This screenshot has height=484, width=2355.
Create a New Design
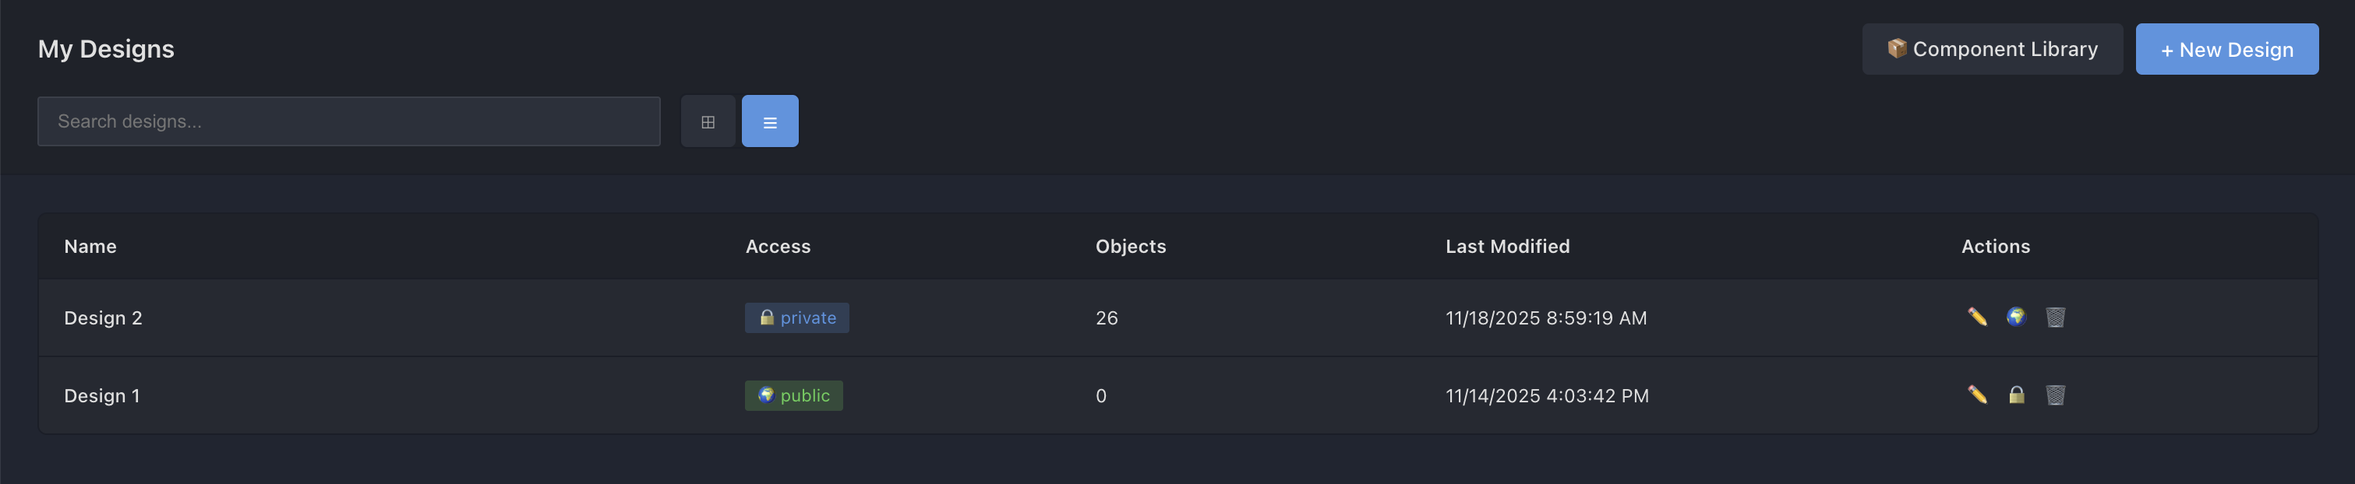[x=2226, y=49]
